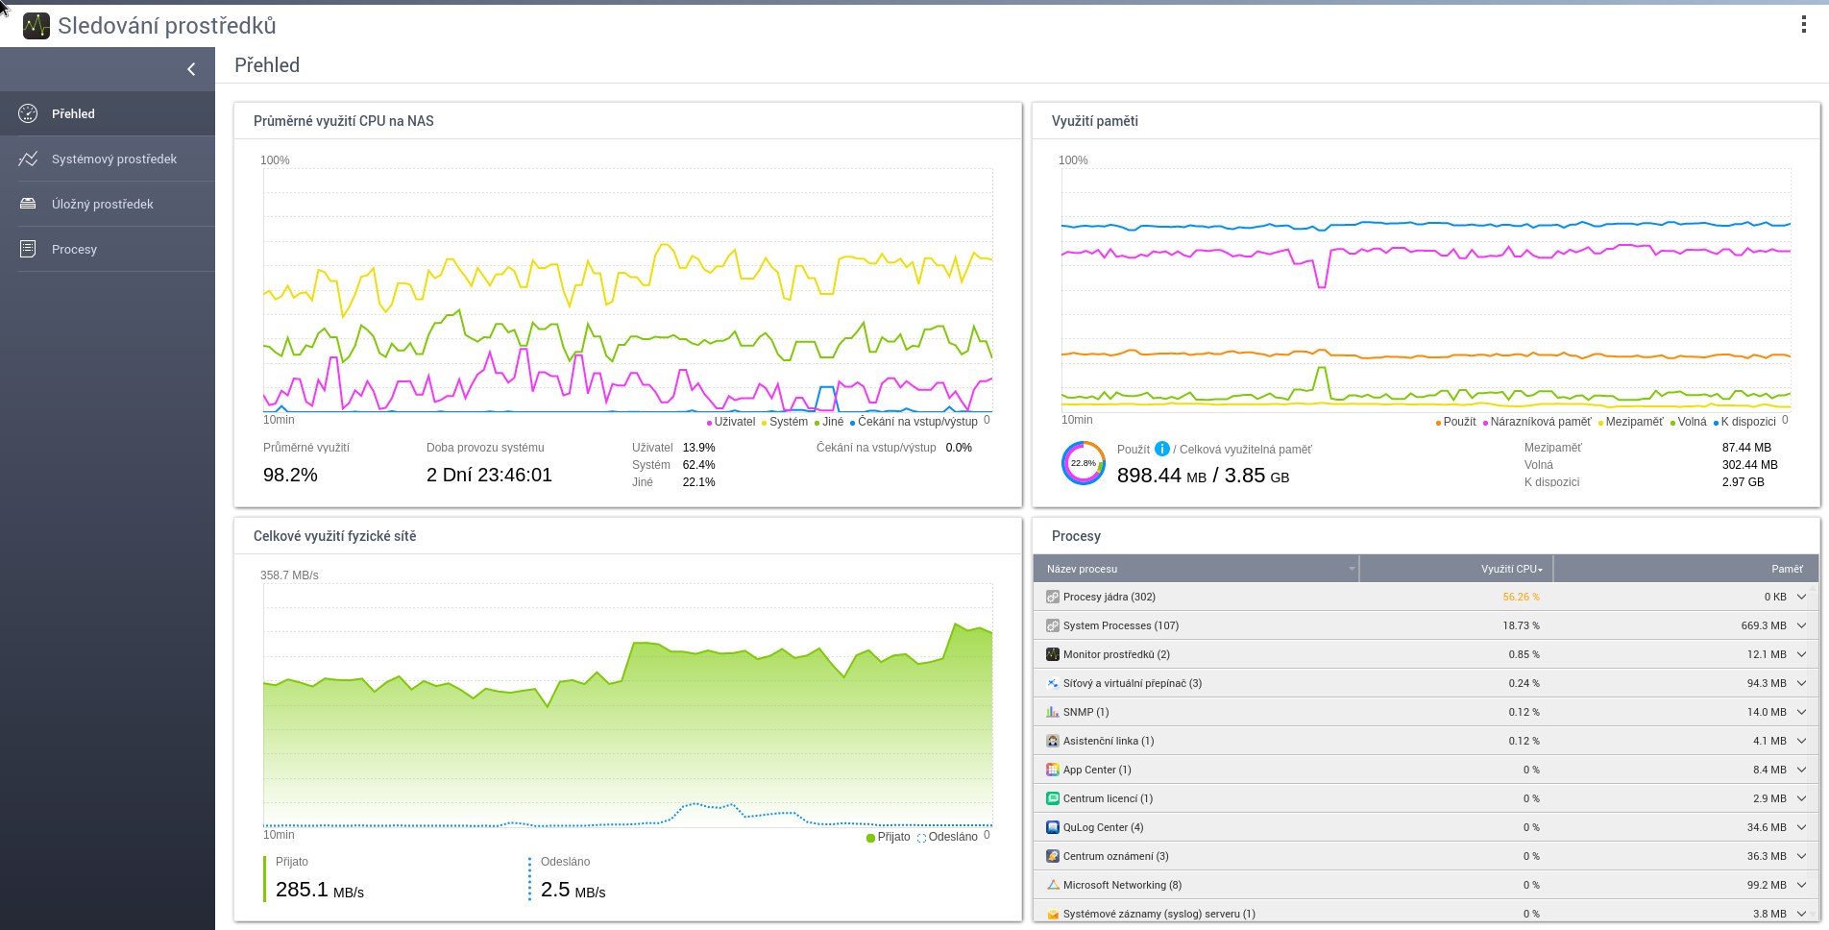Click the App Center process icon
Viewport: 1829px width, 930px height.
click(1053, 770)
